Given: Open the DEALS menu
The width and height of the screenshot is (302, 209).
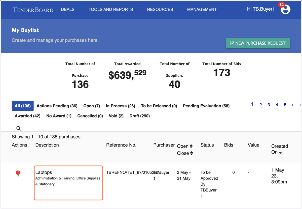Looking at the screenshot, I should click(68, 9).
